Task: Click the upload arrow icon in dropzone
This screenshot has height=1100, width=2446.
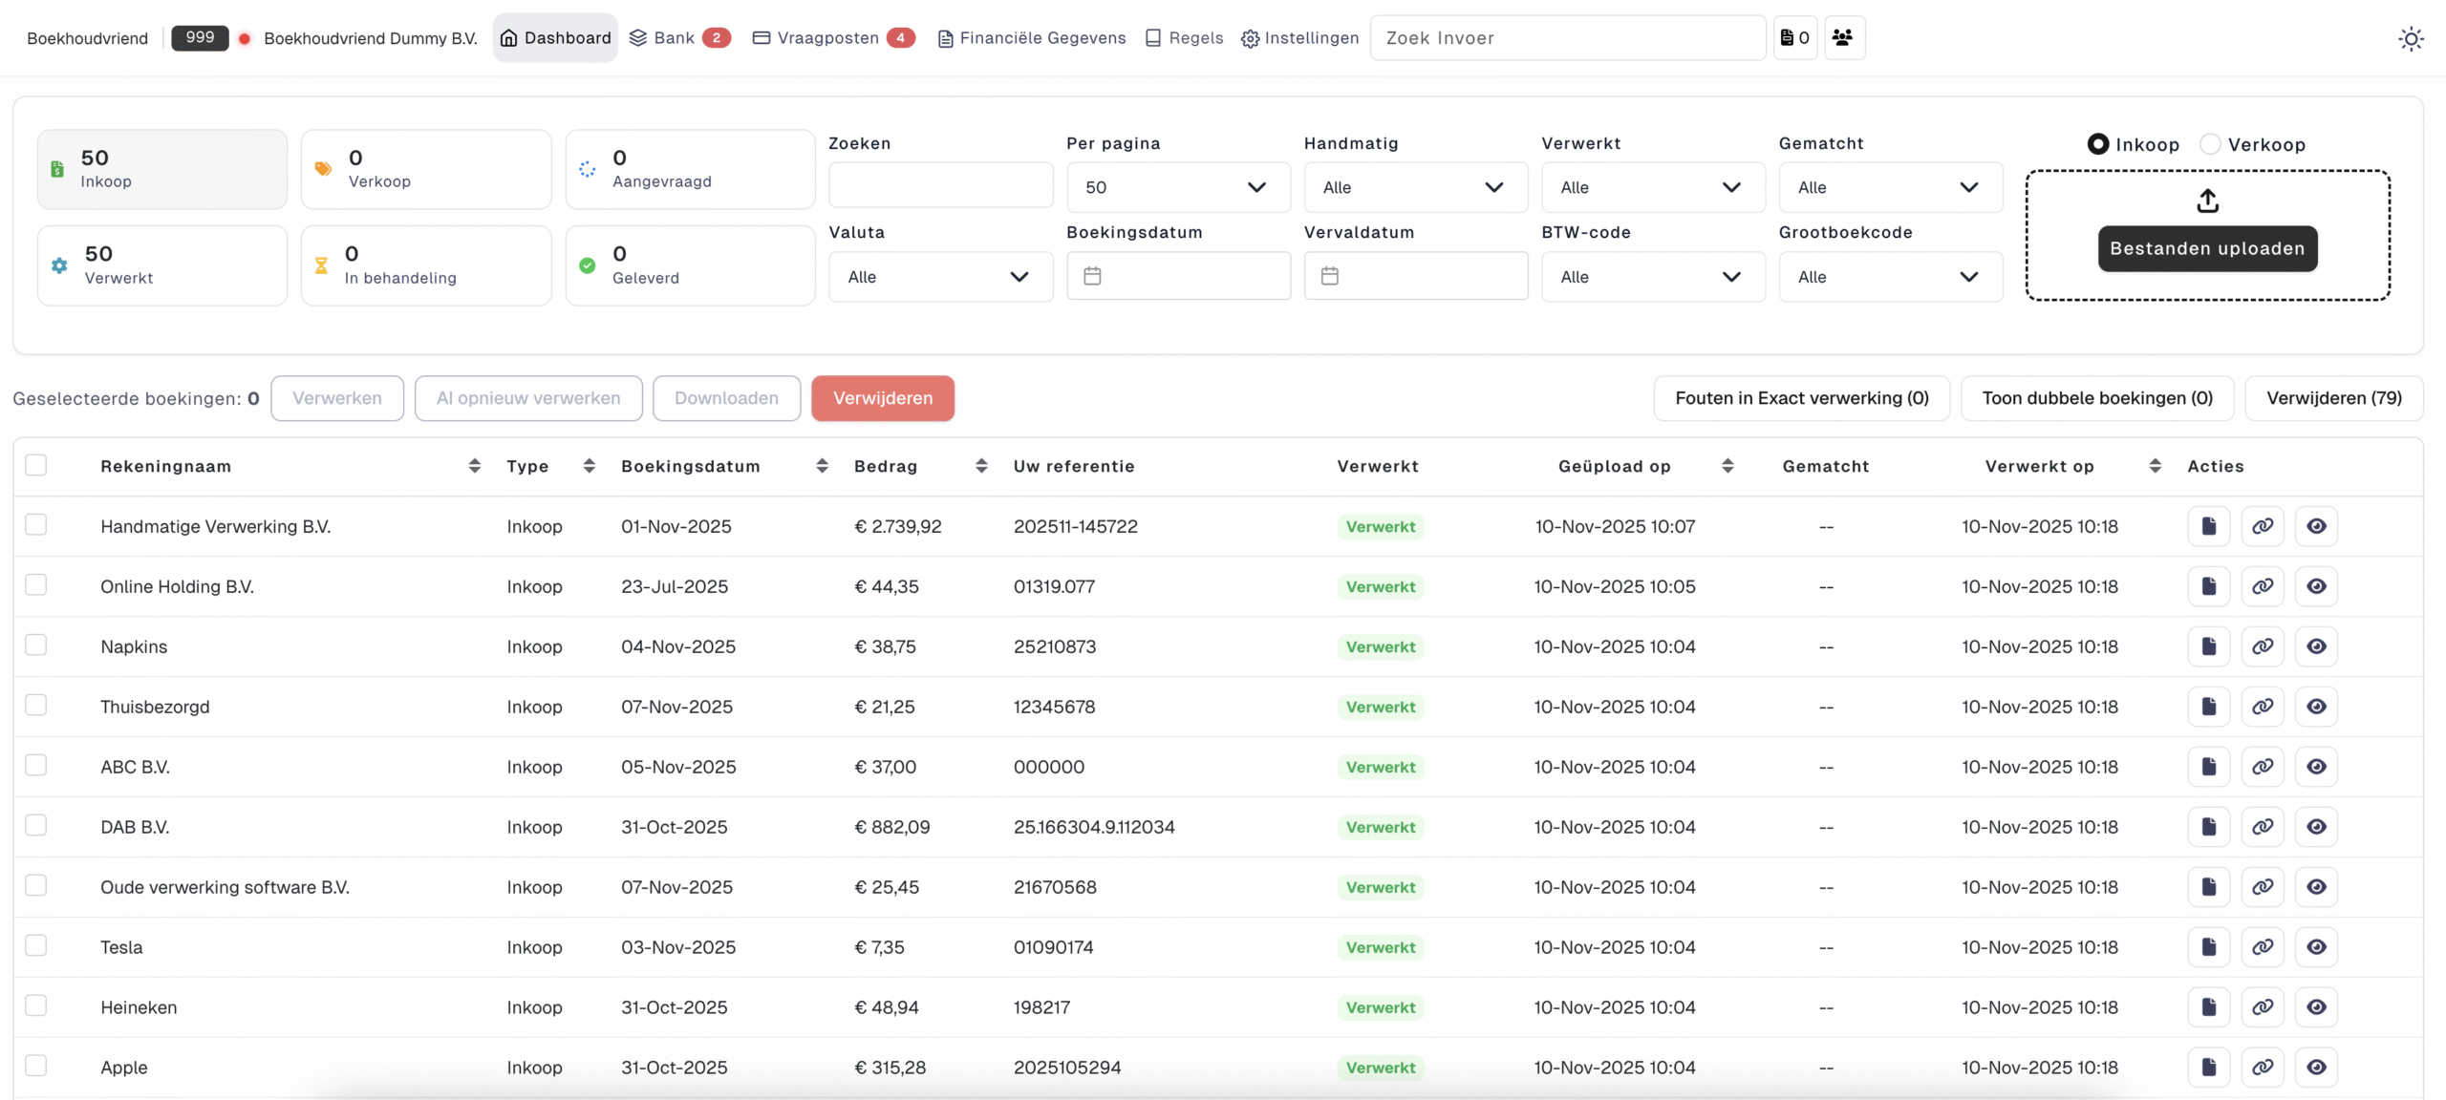Action: (2207, 201)
